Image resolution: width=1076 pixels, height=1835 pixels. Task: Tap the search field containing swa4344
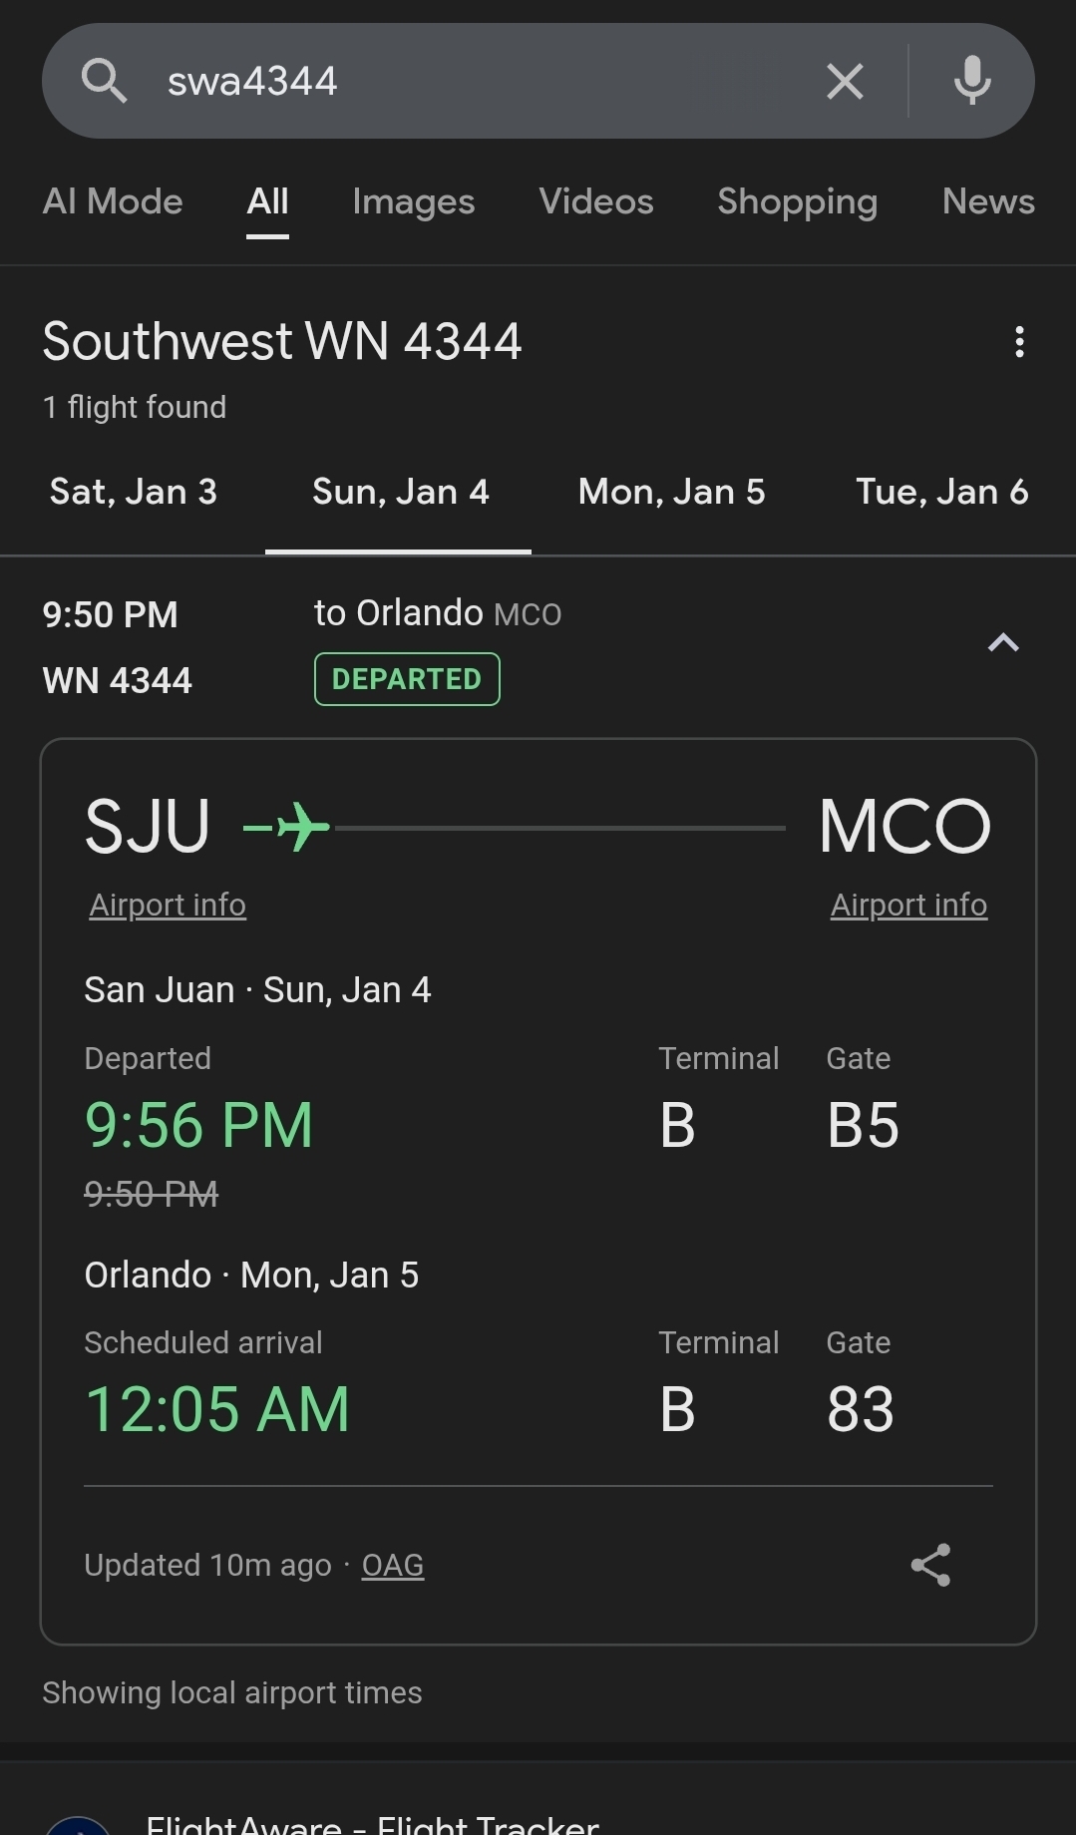(479, 81)
